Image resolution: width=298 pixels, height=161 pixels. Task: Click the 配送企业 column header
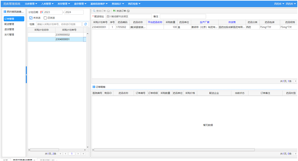tap(214, 93)
